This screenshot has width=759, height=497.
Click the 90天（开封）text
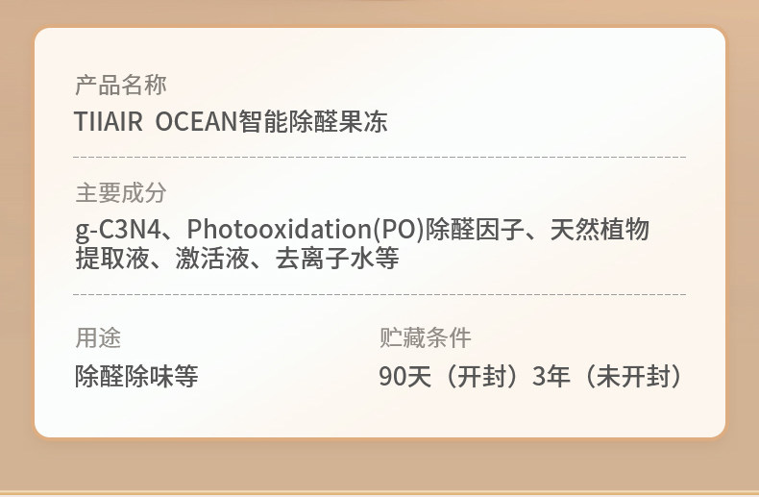click(x=454, y=377)
